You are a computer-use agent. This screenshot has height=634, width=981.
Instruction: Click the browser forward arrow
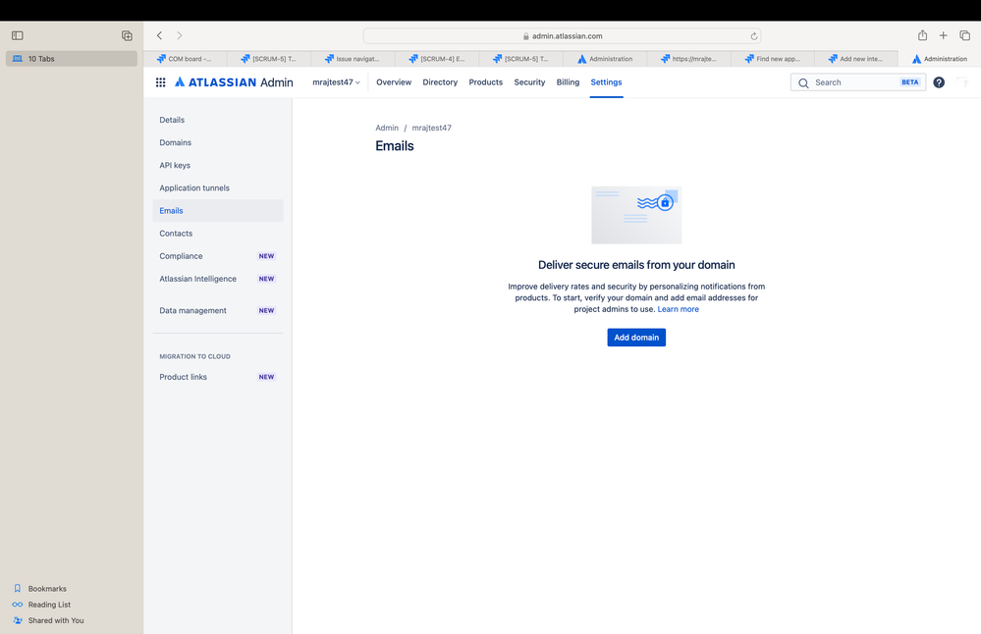click(x=180, y=35)
